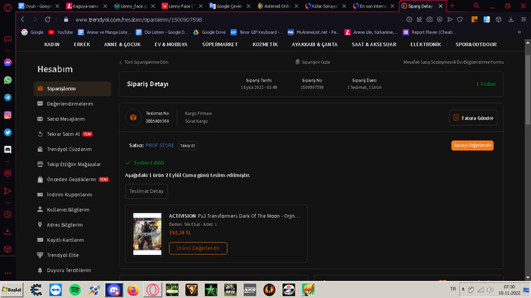
Task: Launch Discord from the taskbar
Action: tap(114, 290)
